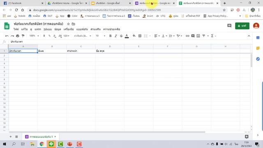The width and height of the screenshot is (263, 148).
Task: Open Tasks in the side panel
Action: [x=258, y=59]
